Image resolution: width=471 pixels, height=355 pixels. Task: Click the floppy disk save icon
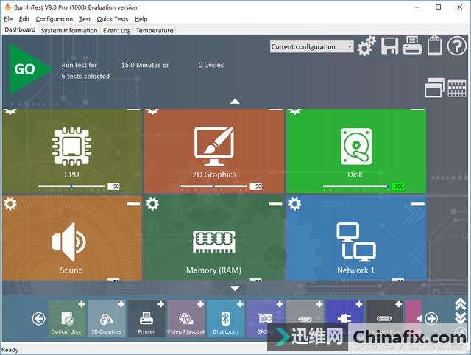(x=389, y=46)
